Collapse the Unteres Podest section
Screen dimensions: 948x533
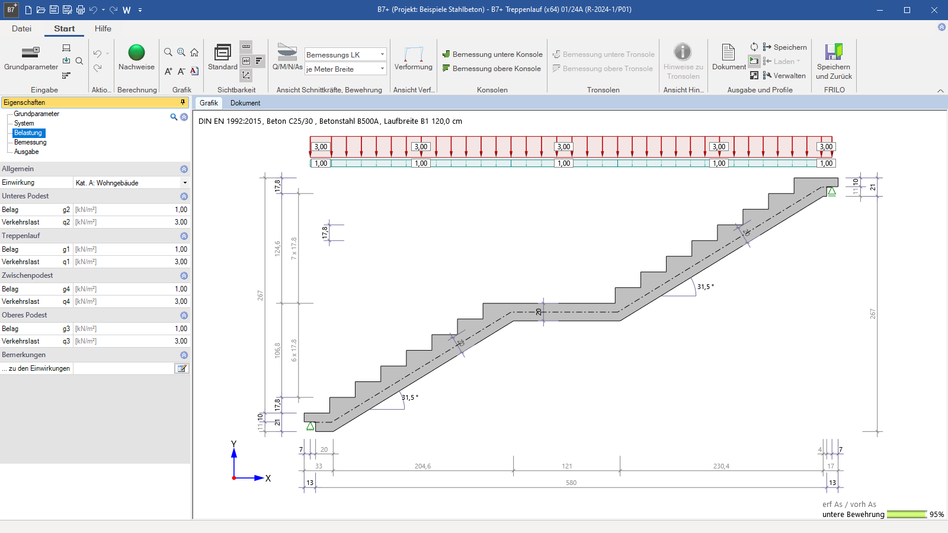click(184, 197)
